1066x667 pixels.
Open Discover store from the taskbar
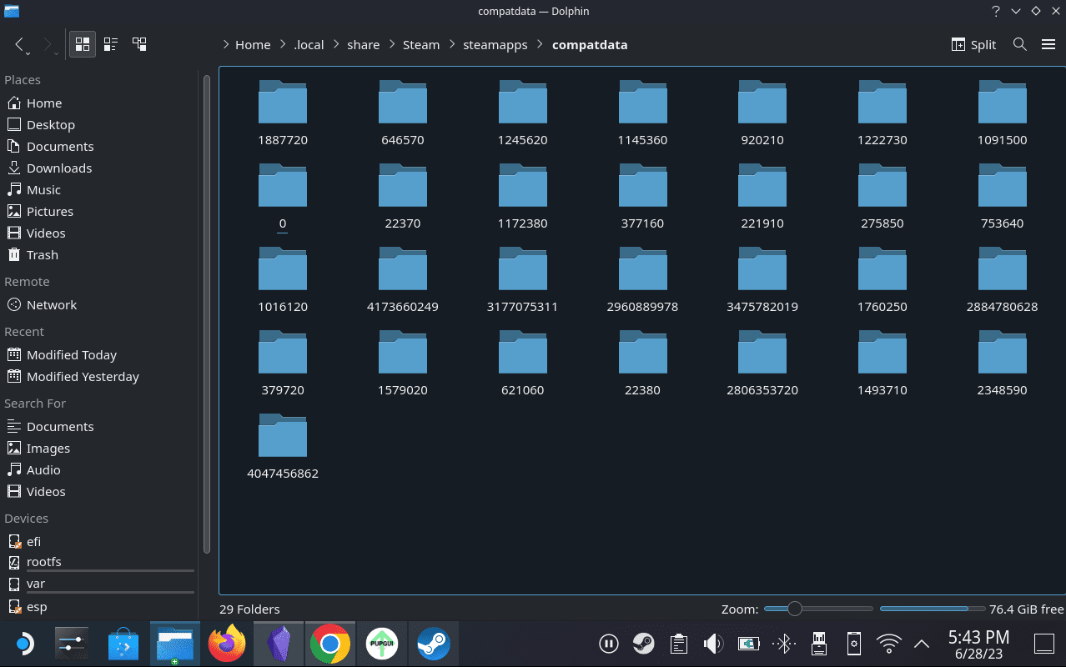tap(123, 644)
